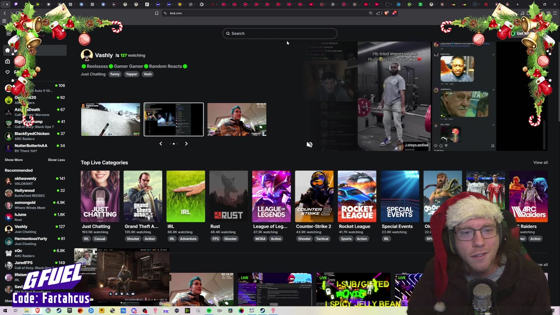Click inside the Kick search field
This screenshot has width=560, height=315.
tap(280, 33)
